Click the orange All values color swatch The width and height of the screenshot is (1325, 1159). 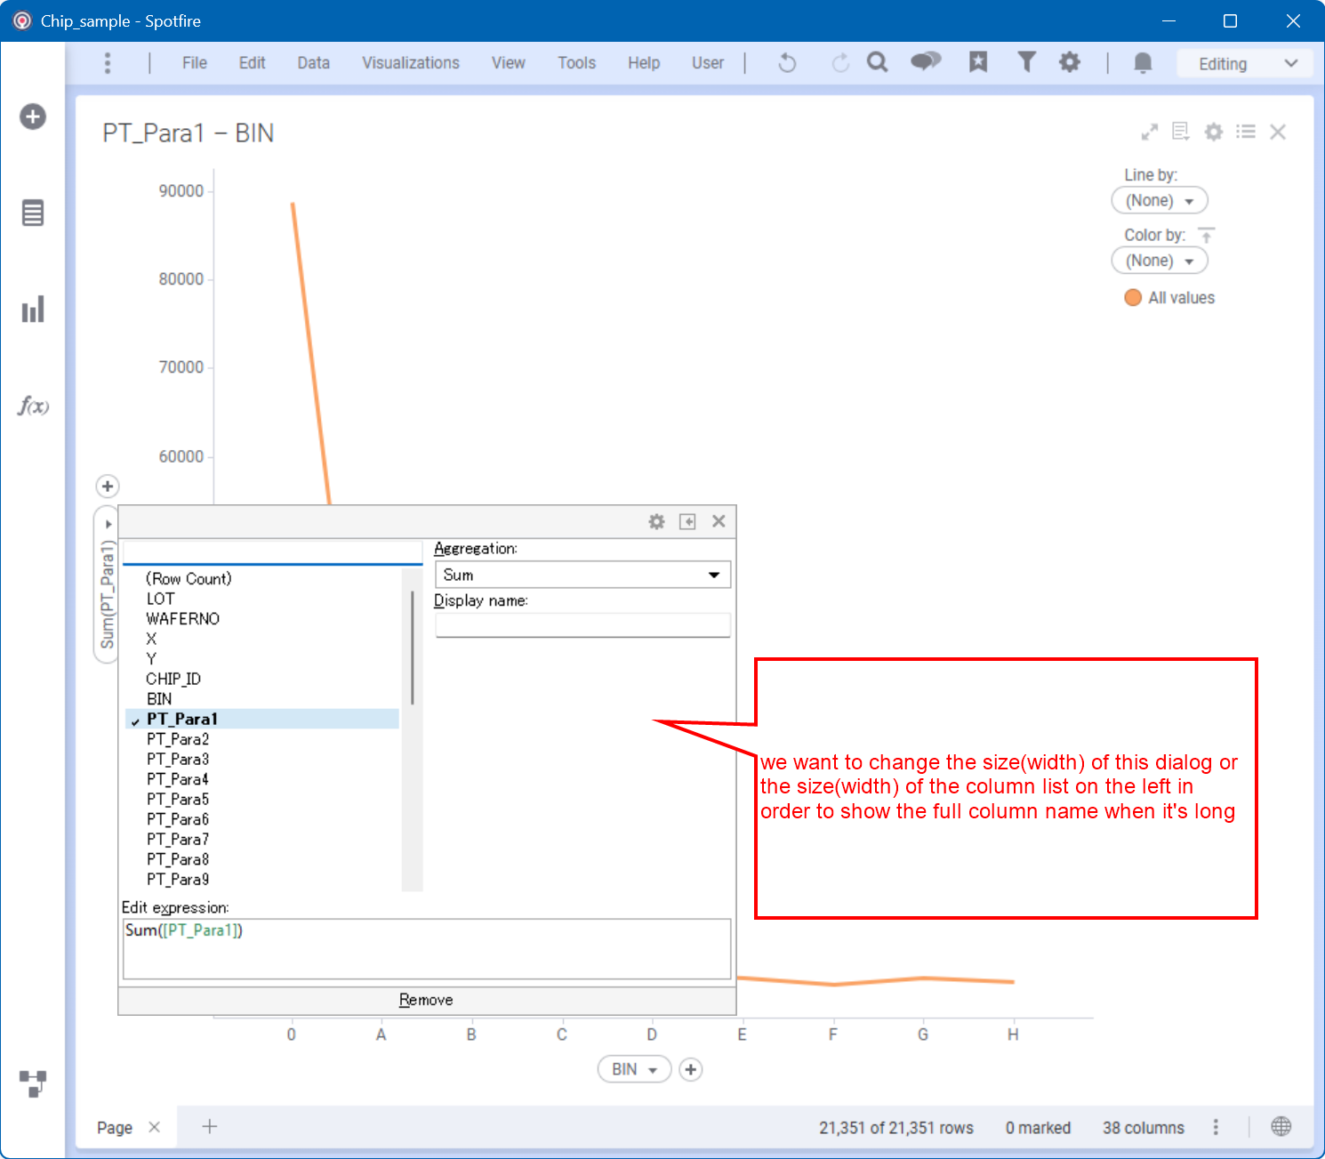[x=1133, y=298]
